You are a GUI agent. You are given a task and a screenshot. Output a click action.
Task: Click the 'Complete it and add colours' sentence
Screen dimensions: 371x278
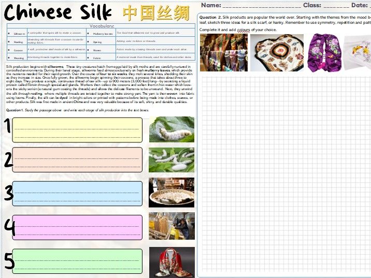point(238,30)
